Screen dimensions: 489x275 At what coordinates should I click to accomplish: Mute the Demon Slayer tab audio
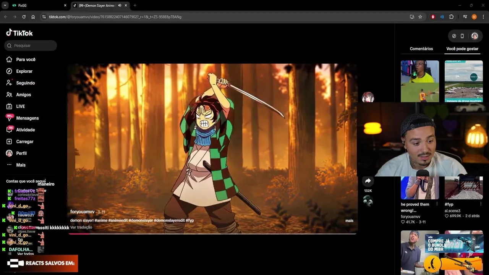click(120, 5)
